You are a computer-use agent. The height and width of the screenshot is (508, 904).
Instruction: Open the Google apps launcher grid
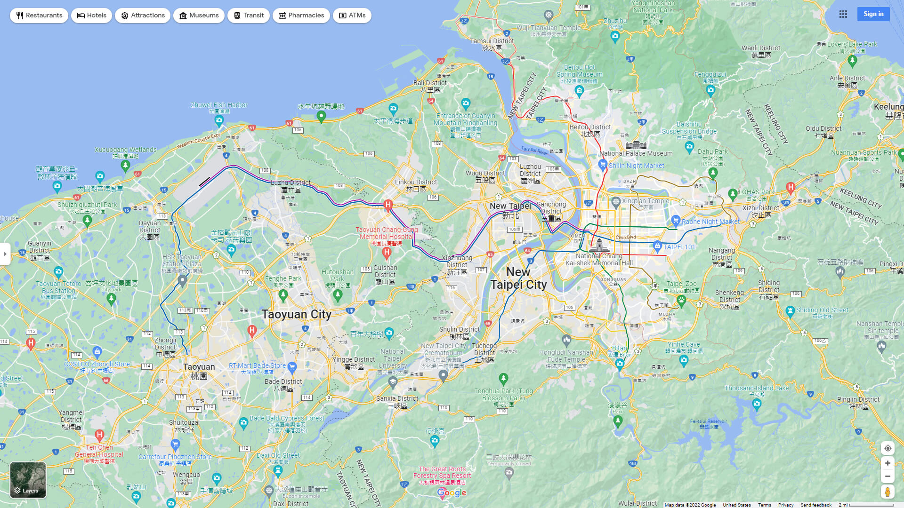point(843,14)
